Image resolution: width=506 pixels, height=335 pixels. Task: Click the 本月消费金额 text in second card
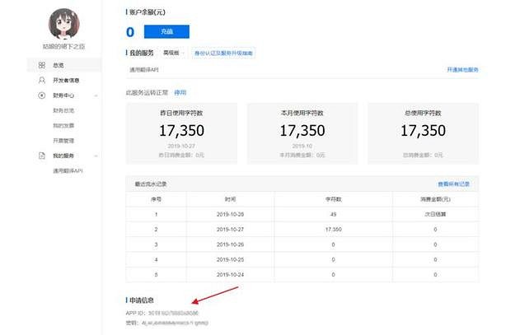click(x=302, y=155)
